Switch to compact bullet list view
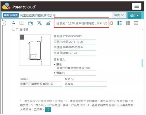Image resolution: width=146 pixels, height=115 pixels. tap(136, 23)
